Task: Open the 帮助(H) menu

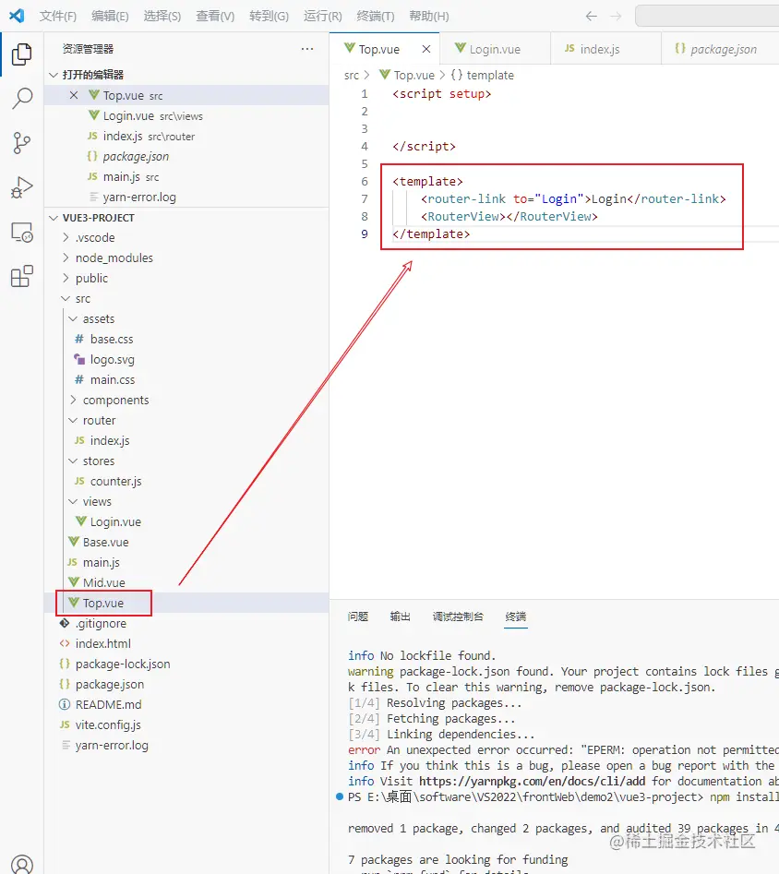Action: click(429, 17)
